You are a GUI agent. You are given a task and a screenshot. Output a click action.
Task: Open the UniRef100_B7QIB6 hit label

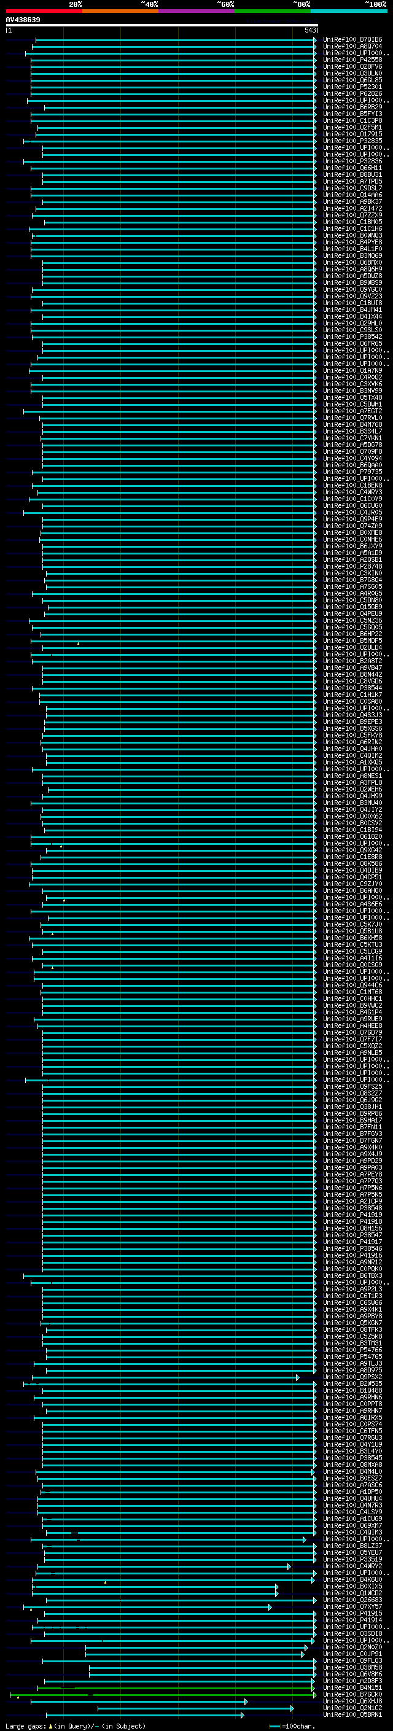(352, 40)
